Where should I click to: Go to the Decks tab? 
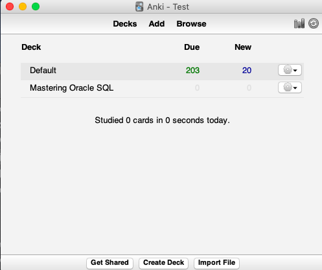(x=125, y=24)
